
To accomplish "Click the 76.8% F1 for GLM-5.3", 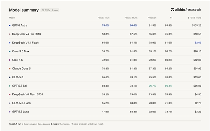I will (168, 77).
